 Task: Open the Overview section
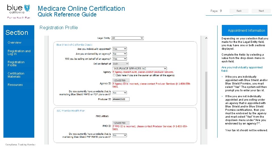point(14,42)
